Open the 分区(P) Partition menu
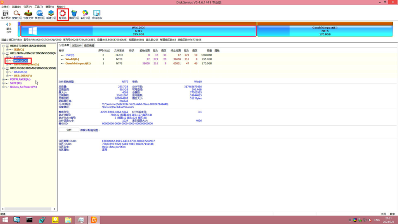This screenshot has height=224, width=398. point(27,7)
